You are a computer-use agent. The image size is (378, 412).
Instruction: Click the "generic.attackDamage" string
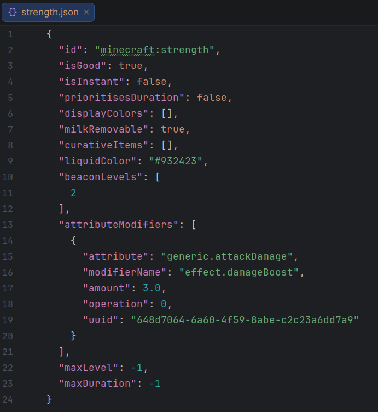[226, 256]
